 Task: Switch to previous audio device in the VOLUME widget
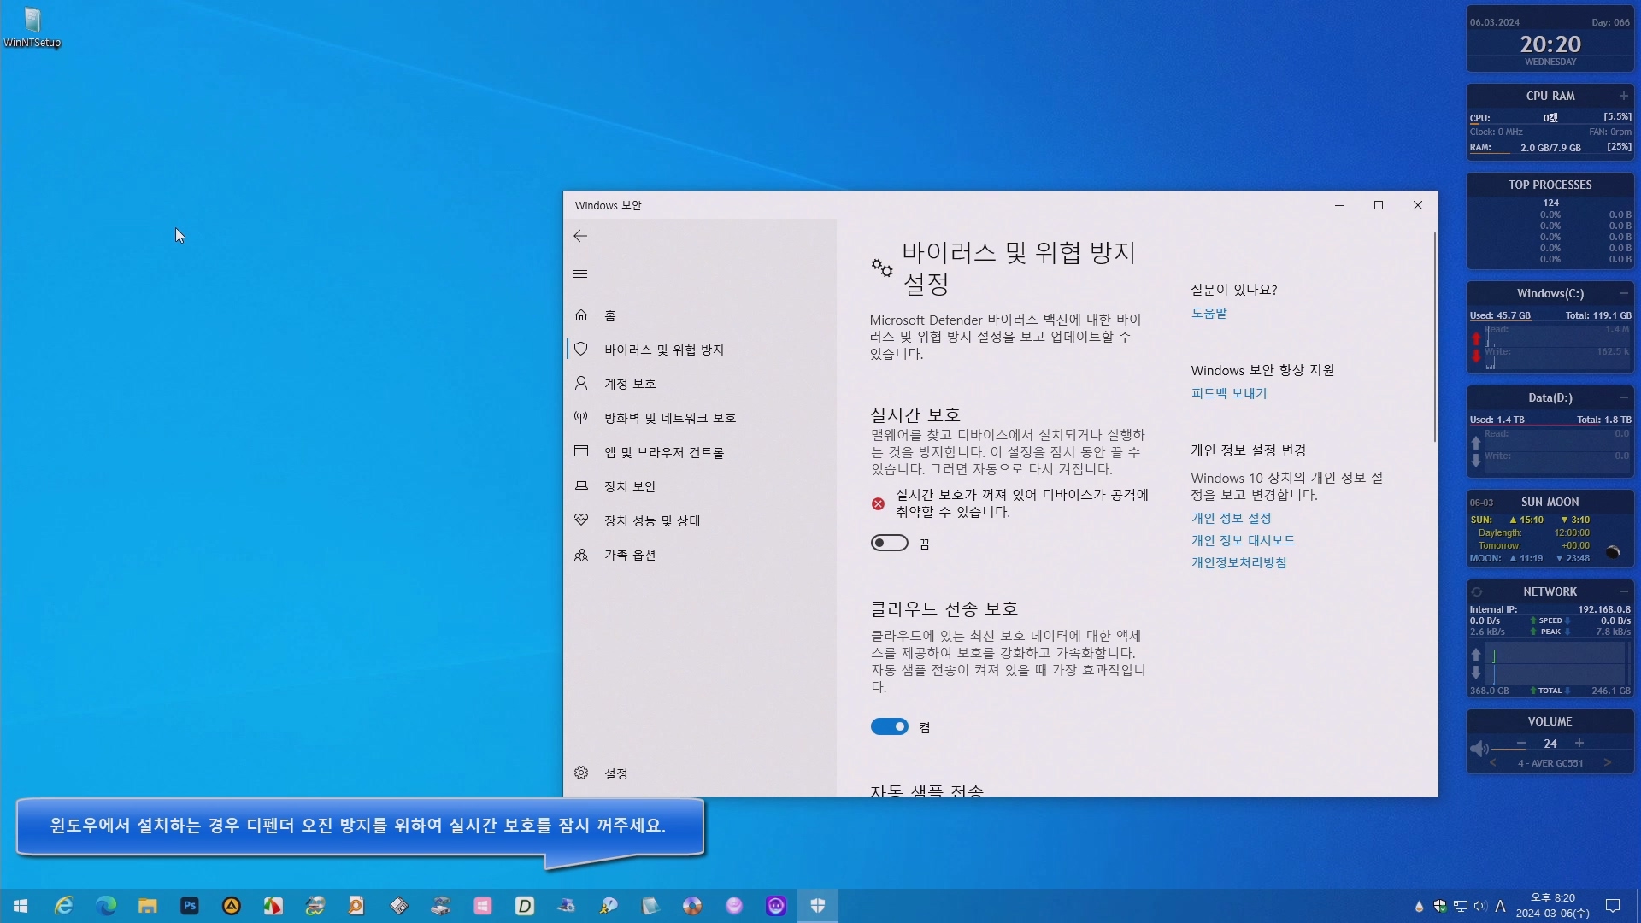click(1493, 763)
